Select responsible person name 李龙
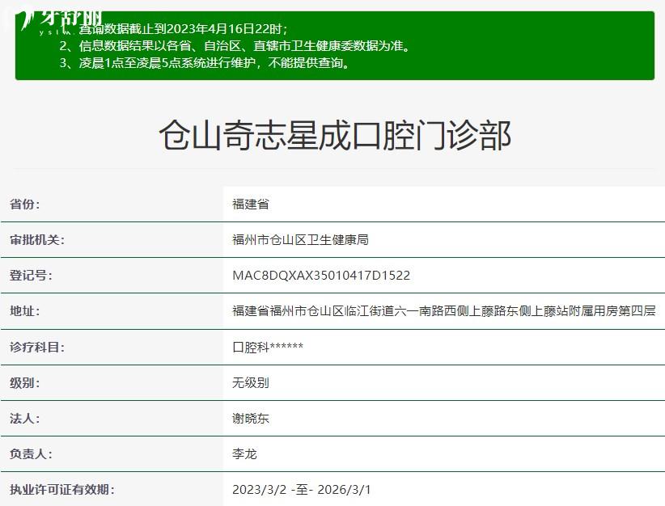The width and height of the screenshot is (665, 506). pyautogui.click(x=244, y=454)
